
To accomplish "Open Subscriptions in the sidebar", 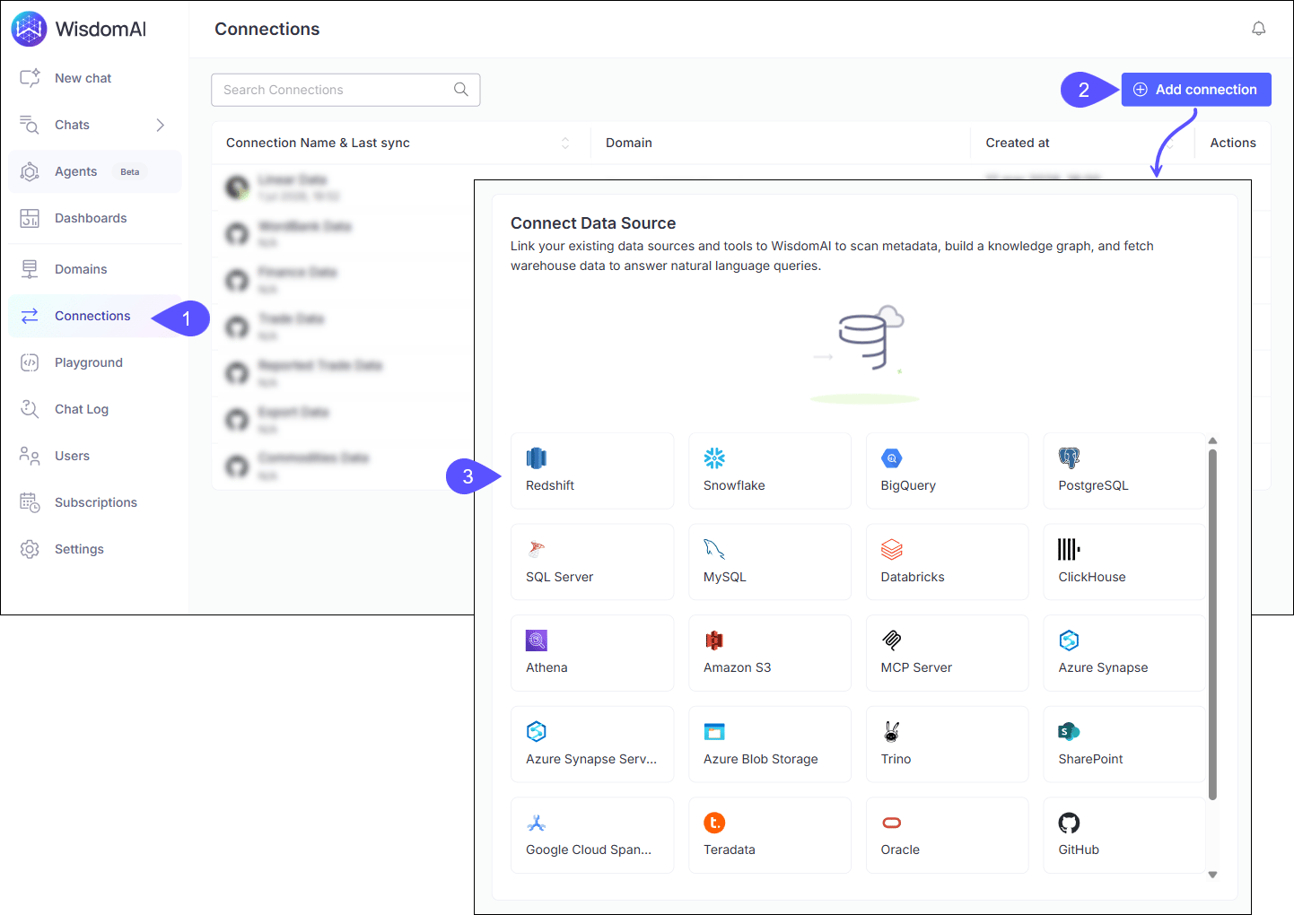I will click(95, 502).
